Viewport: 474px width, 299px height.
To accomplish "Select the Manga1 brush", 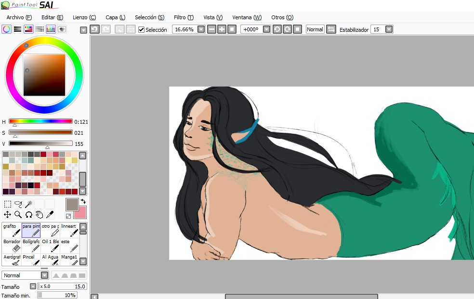I will [69, 260].
